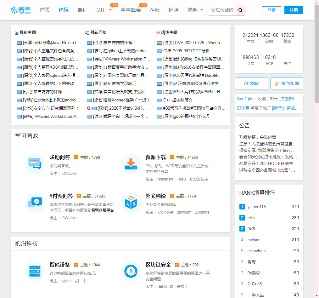Viewport: 319px width, 298px height.
Task: Open moderator zmworm profile
Action: (184, 212)
